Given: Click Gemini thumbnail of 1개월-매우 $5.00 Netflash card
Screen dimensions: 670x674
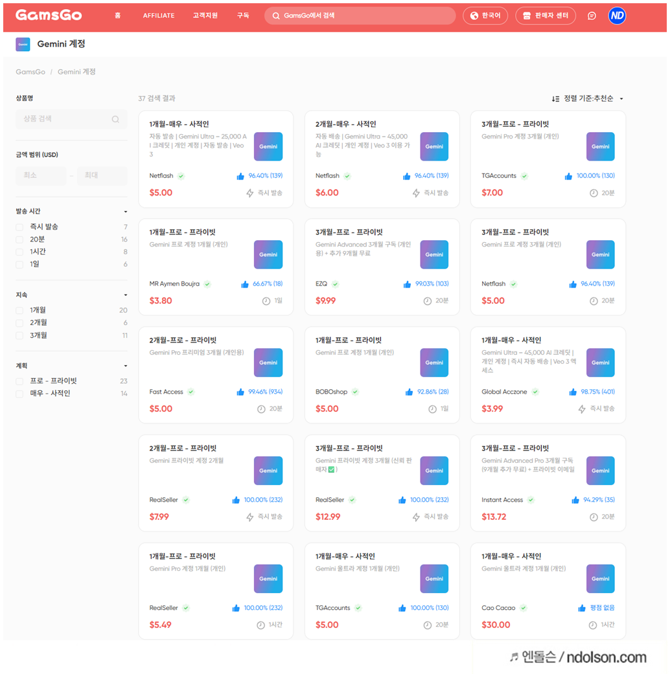Looking at the screenshot, I should coord(268,146).
